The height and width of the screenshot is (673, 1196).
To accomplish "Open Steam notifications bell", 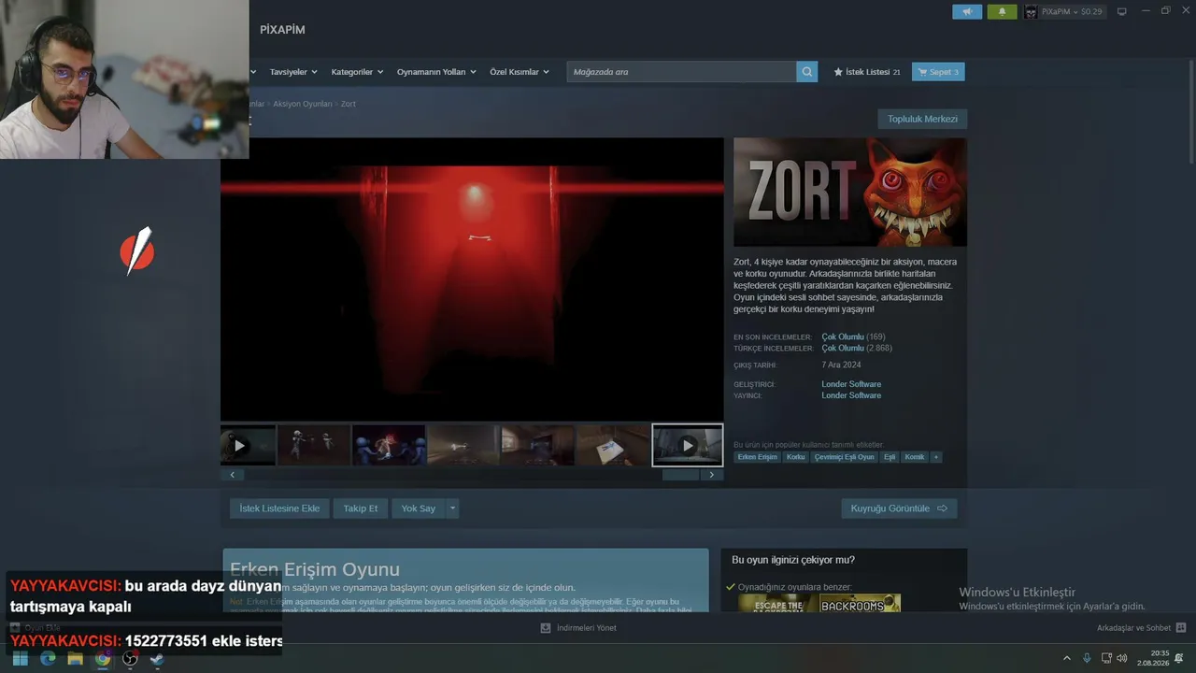I will (1002, 12).
